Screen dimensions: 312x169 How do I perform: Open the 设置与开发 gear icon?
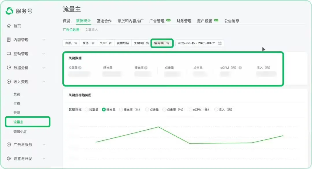click(x=9, y=158)
